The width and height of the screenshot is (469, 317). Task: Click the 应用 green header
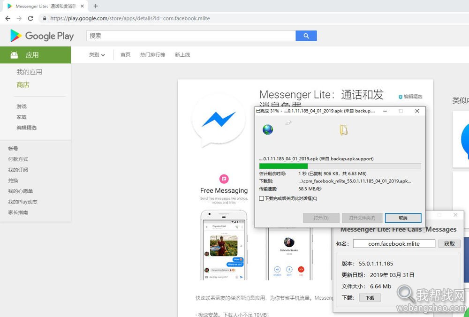pos(35,55)
